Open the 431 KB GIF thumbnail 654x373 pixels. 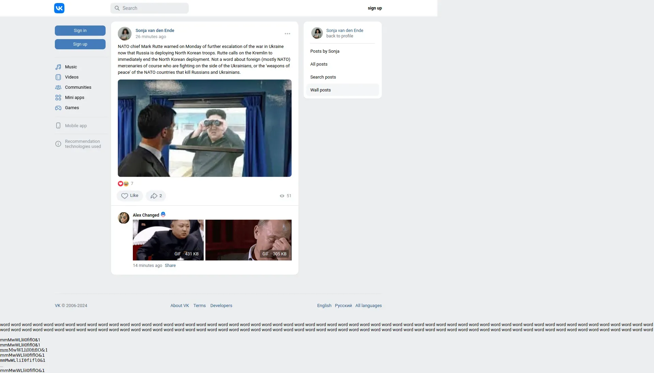pyautogui.click(x=168, y=240)
